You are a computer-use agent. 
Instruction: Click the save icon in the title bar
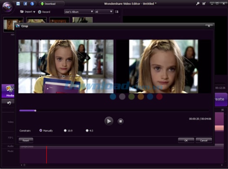18,3
